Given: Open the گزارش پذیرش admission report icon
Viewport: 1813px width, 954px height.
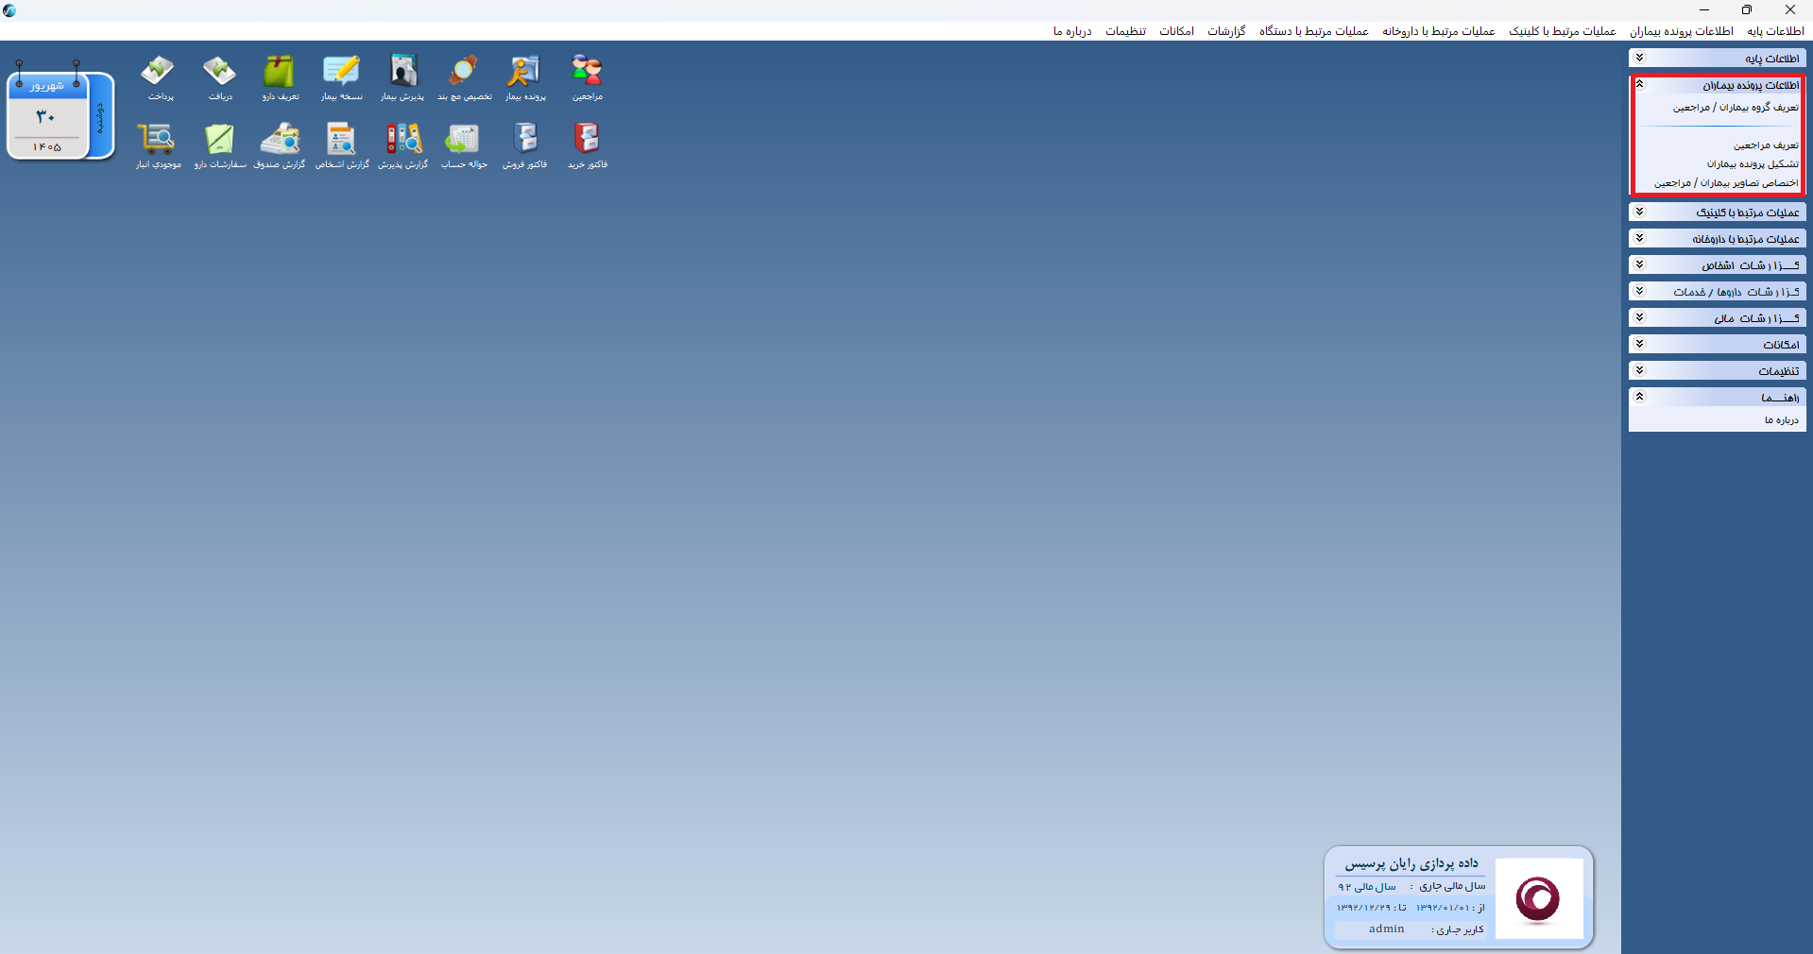Looking at the screenshot, I should click(x=402, y=145).
